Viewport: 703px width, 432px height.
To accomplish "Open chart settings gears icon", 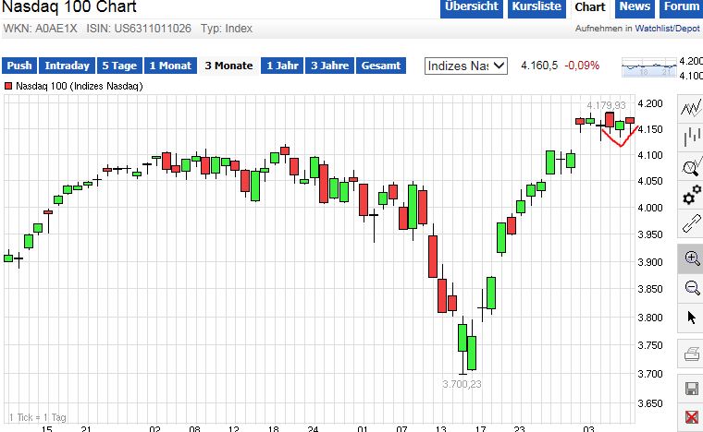I will tap(690, 195).
